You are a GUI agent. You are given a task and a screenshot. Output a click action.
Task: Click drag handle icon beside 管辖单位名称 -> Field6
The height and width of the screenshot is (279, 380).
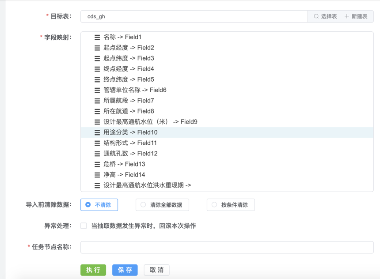coord(97,90)
